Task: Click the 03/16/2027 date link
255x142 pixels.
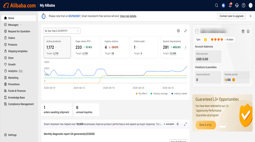Action: pos(74,16)
